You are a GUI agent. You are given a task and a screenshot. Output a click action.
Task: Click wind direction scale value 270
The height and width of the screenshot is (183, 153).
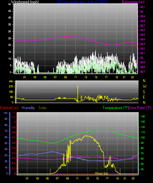pos(11,87)
